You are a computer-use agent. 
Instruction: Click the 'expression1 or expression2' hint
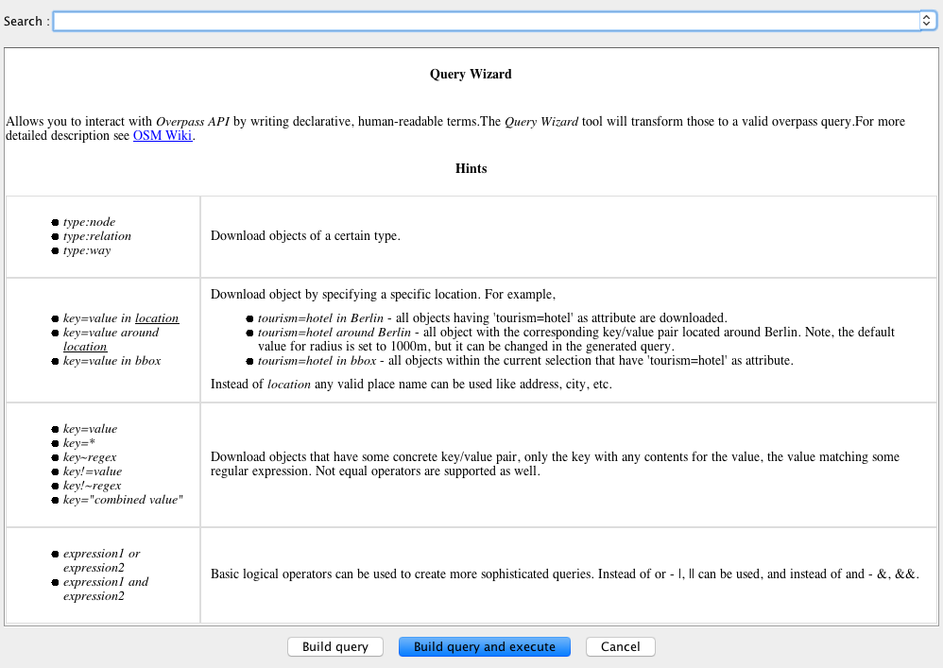point(101,560)
